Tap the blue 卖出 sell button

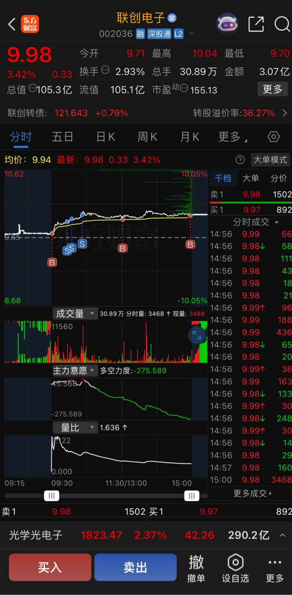click(x=135, y=567)
